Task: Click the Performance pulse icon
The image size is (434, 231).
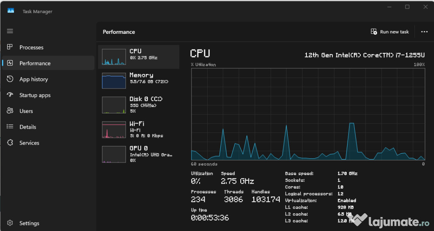Action: tap(10, 63)
